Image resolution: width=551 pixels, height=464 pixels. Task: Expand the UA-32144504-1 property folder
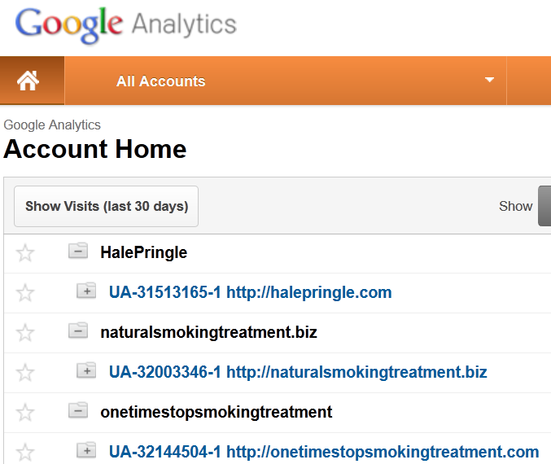86,450
